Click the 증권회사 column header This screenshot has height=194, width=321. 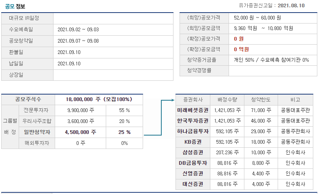(193, 100)
